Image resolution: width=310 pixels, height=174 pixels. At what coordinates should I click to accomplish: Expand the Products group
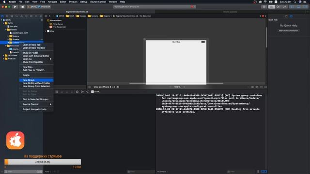(3, 58)
